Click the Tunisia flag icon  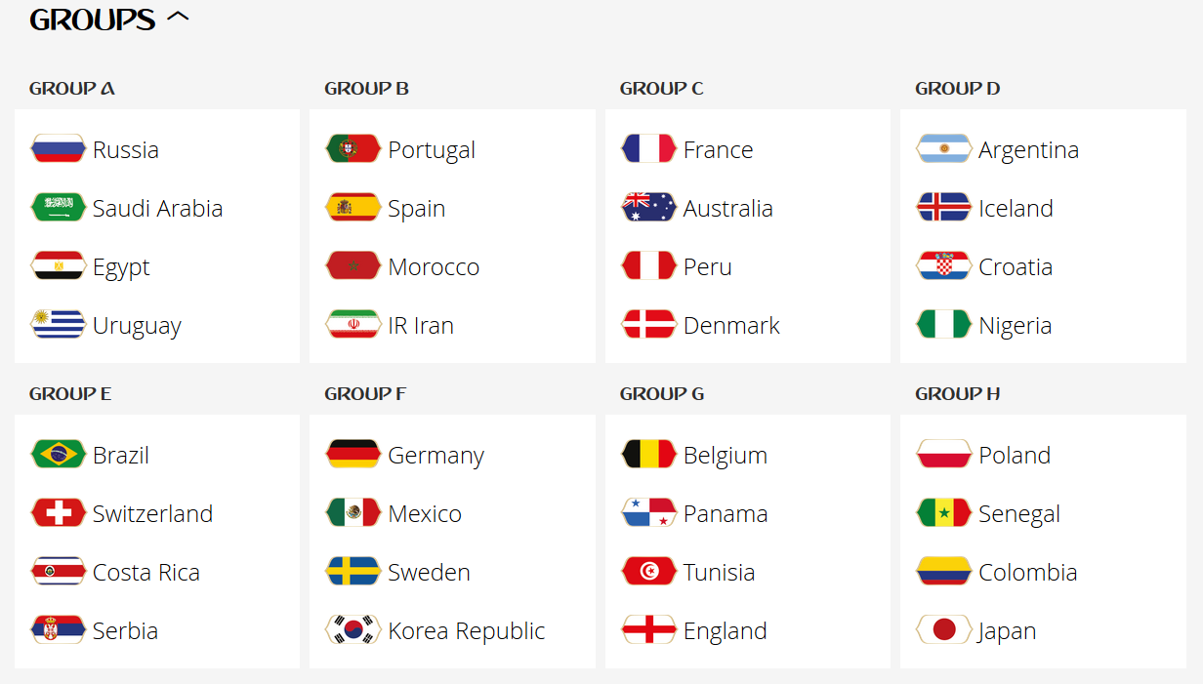click(x=649, y=572)
